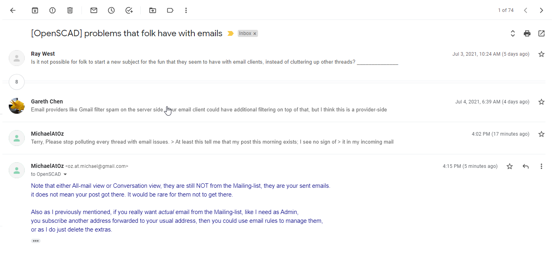Print all messages in thread

coord(527,33)
